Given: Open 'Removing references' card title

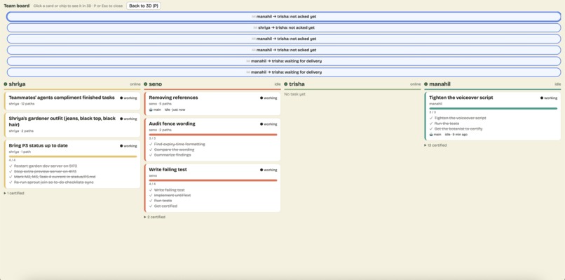Looking at the screenshot, I should [173, 98].
